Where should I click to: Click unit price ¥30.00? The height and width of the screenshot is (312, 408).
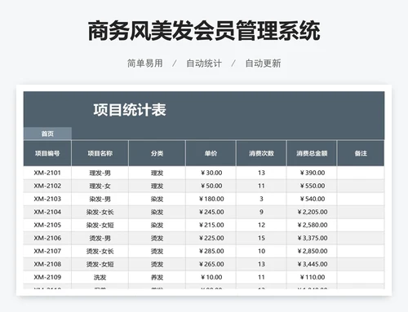211,173
